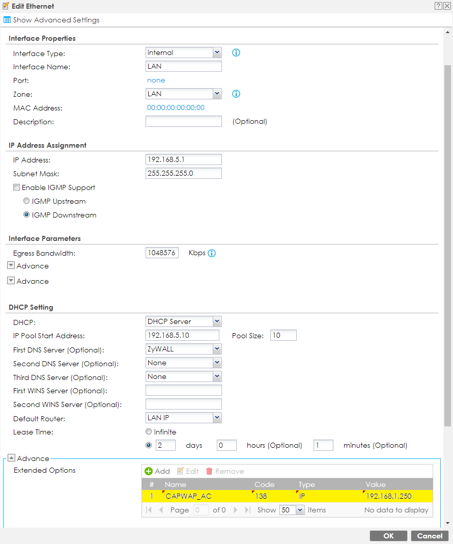Screen dimensions: 453x544
Task: Click the MAC address 00:00:00:00:00:00
Action: 176,107
